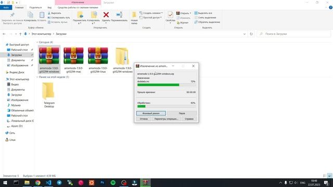Click Вставить ярлык (Paste shortcut)

pos(58,22)
